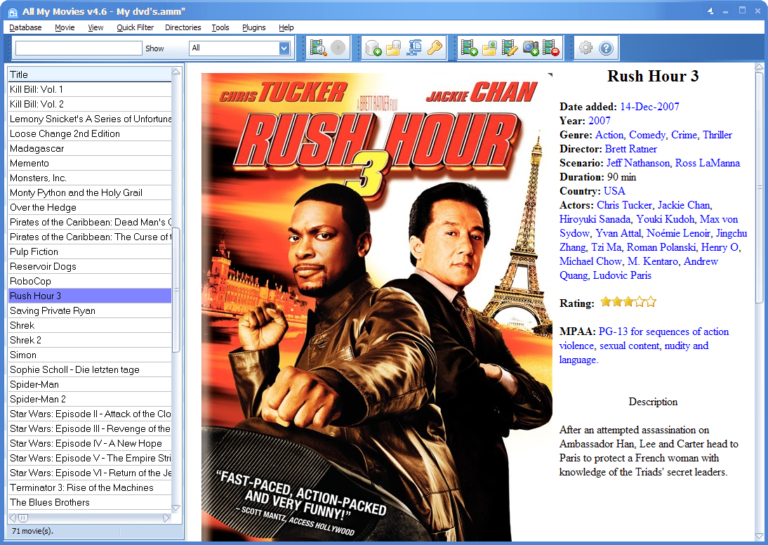The width and height of the screenshot is (768, 545).
Task: Click the greyed-out play movie button
Action: (x=338, y=48)
